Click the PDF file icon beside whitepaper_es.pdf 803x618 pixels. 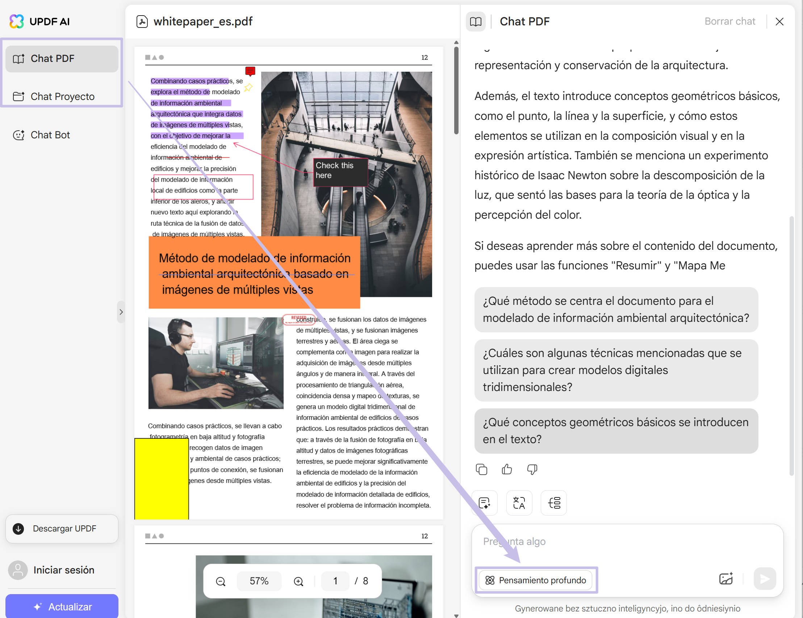142,22
